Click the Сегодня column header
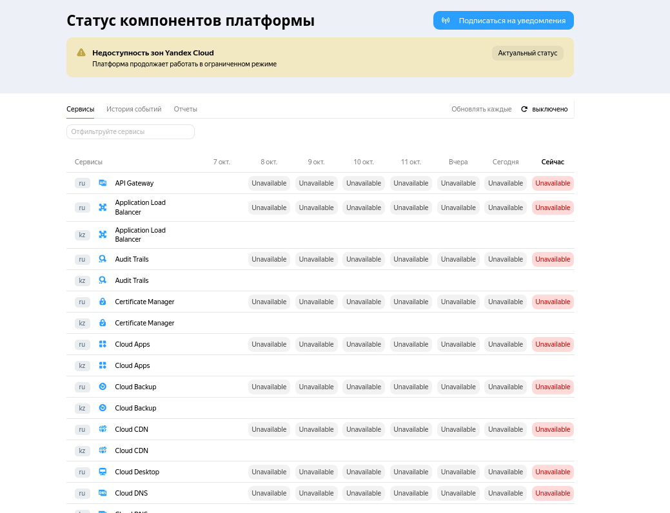Image resolution: width=670 pixels, height=513 pixels. pos(506,162)
